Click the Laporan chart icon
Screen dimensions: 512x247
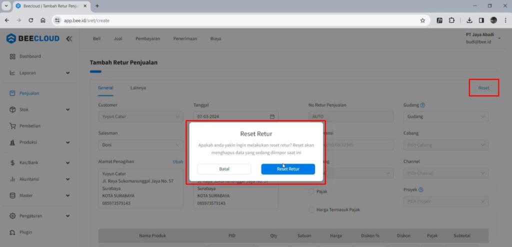click(12, 73)
